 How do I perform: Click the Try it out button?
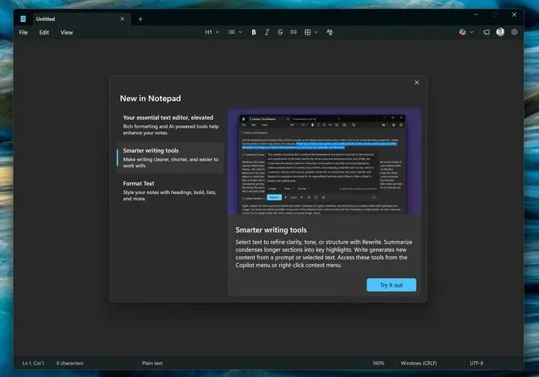click(391, 285)
